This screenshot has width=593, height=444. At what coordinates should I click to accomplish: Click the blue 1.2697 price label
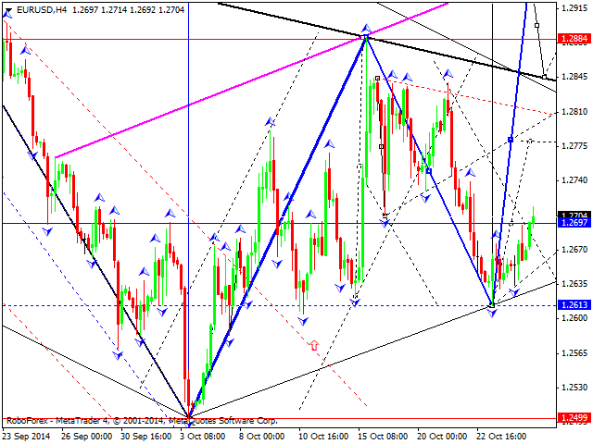(574, 223)
